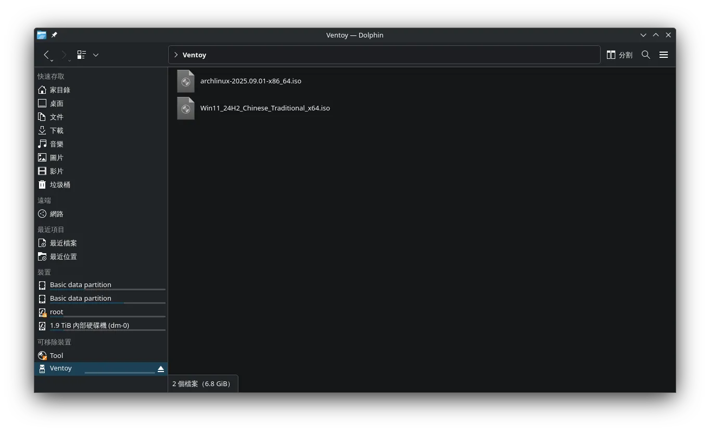Click the 2 個檔案 (6.8 GiB) status text
The width and height of the screenshot is (710, 433).
pyautogui.click(x=202, y=383)
